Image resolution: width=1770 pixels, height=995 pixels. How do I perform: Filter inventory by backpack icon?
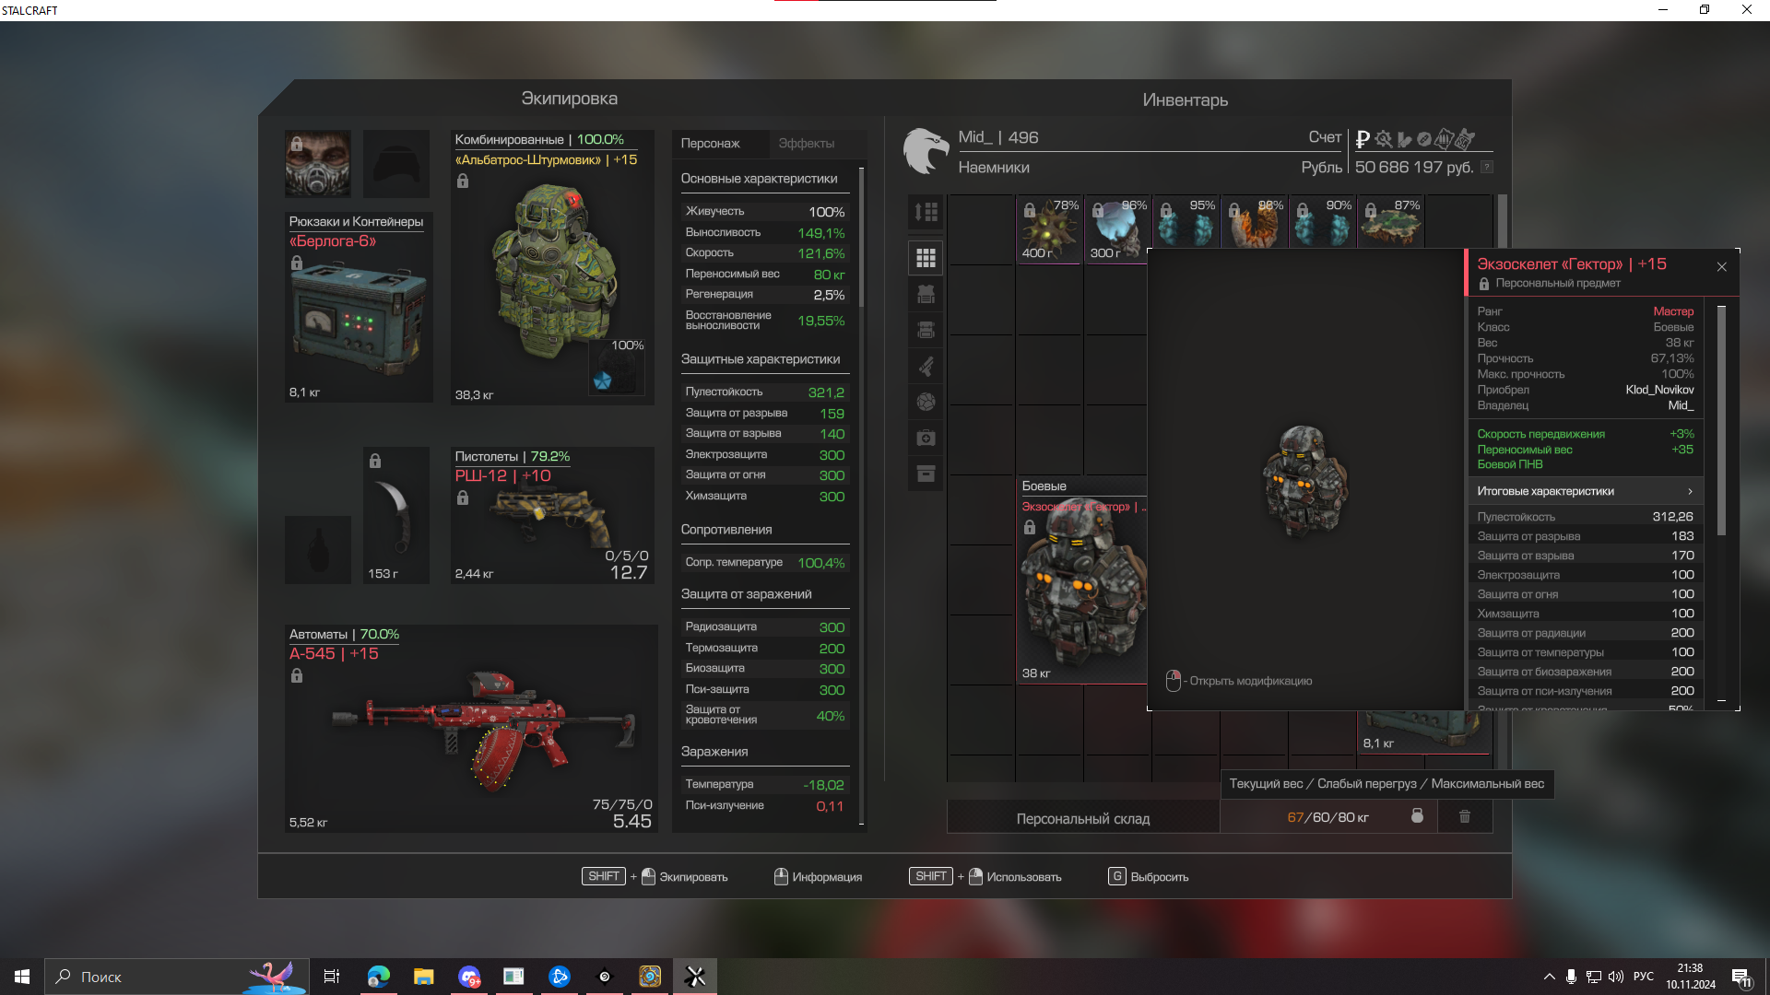pos(926,330)
